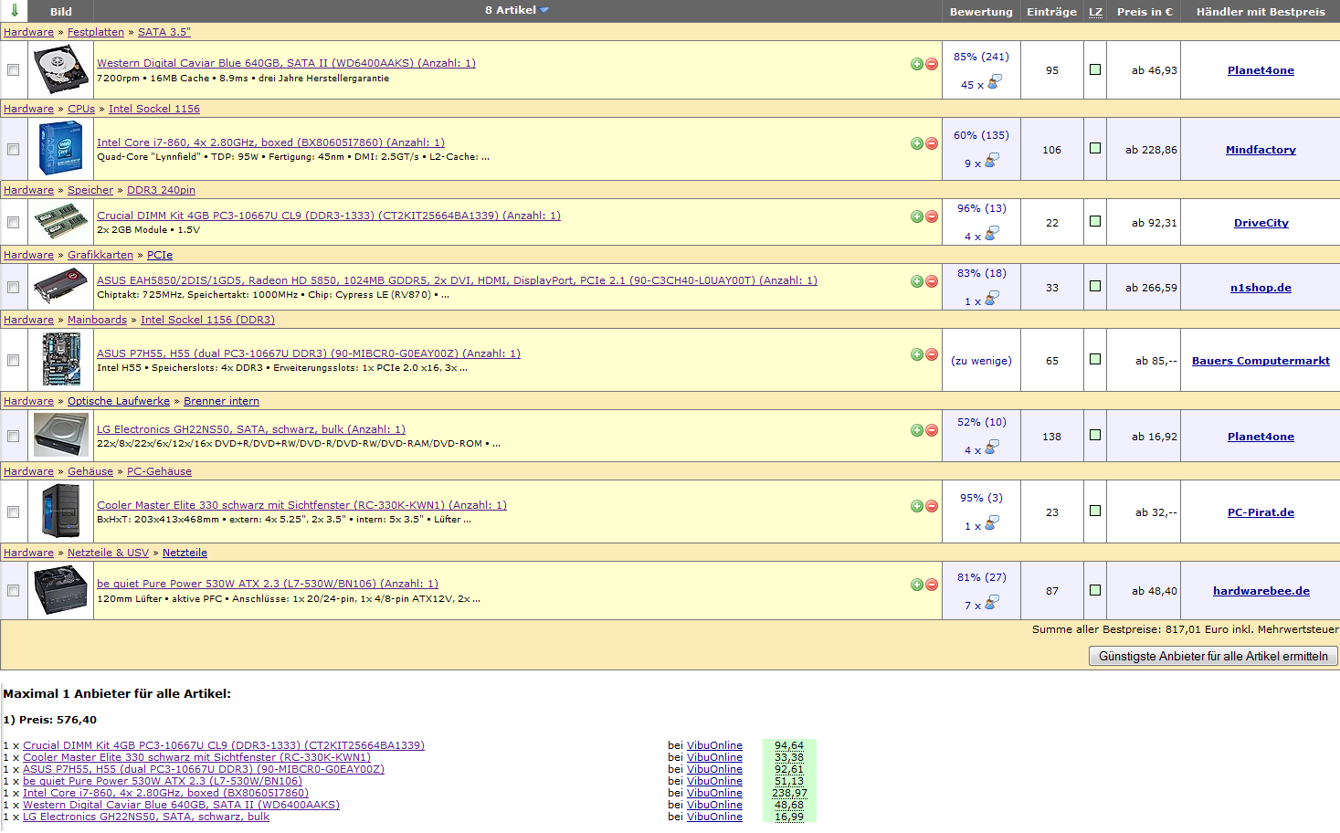Click the Bewertung column header
1340x833 pixels.
(x=981, y=12)
